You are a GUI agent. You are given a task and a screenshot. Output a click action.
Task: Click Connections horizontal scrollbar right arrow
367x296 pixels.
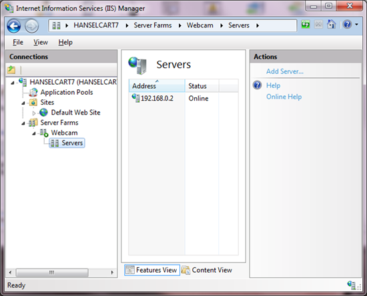112,273
